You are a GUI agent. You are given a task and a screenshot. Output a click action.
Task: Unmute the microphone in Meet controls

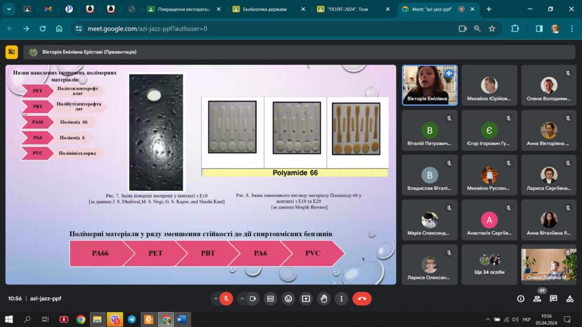(x=226, y=299)
